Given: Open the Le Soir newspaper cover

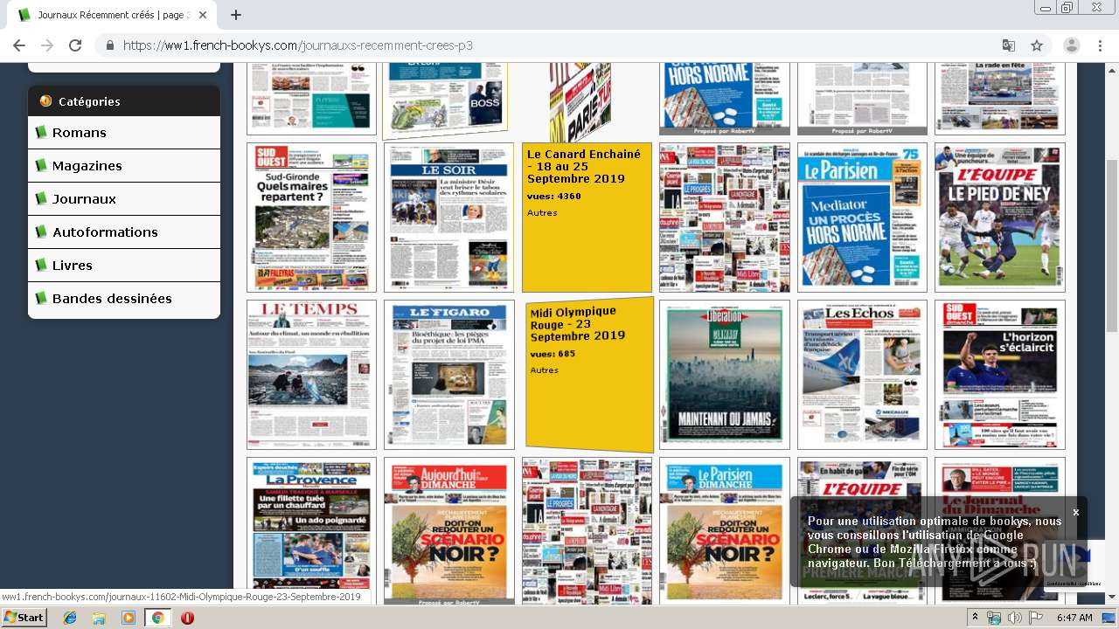Looking at the screenshot, I should click(448, 218).
